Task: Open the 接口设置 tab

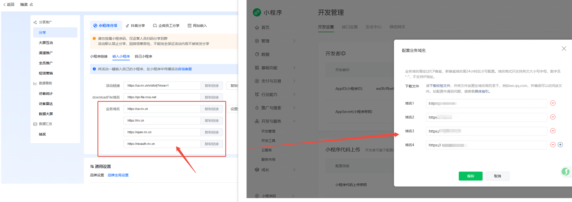Action: 349,27
